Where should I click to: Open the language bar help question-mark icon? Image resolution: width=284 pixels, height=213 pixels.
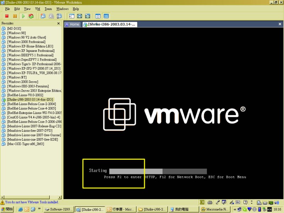click(x=245, y=202)
